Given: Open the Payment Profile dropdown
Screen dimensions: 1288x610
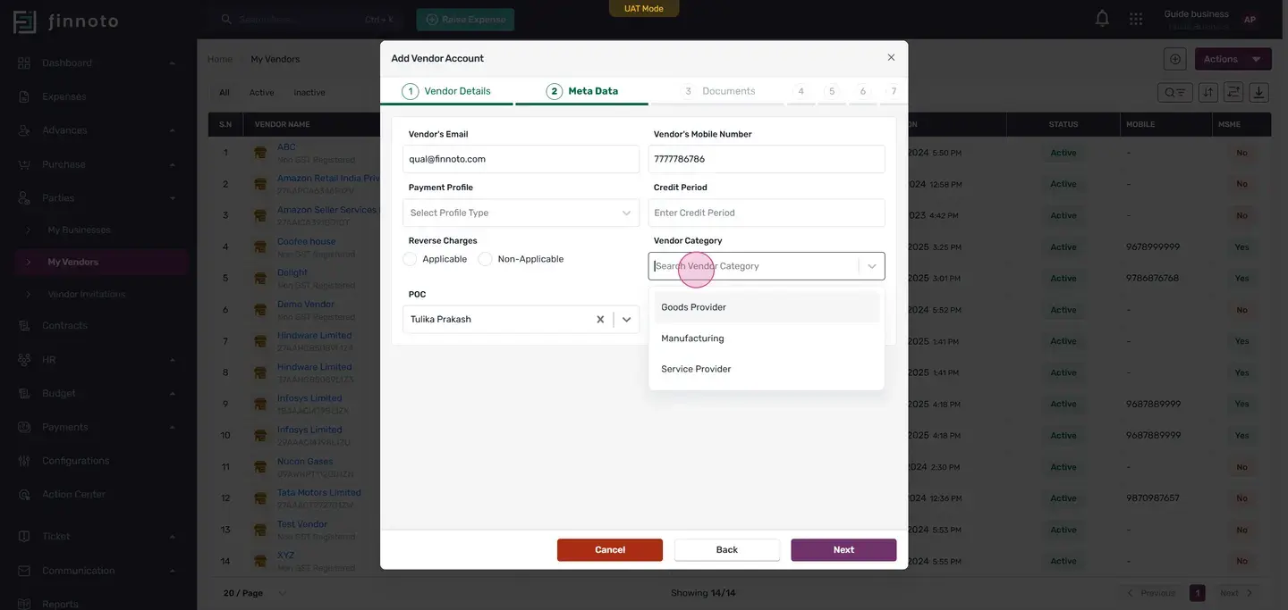Looking at the screenshot, I should tap(521, 213).
